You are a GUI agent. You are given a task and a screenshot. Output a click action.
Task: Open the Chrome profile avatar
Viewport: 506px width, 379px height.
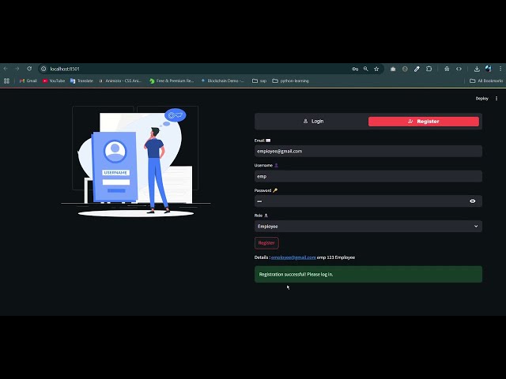coord(489,69)
